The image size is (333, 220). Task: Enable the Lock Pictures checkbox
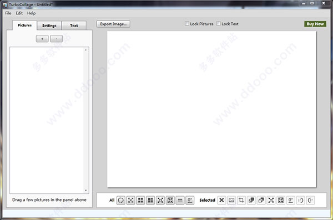click(x=187, y=24)
